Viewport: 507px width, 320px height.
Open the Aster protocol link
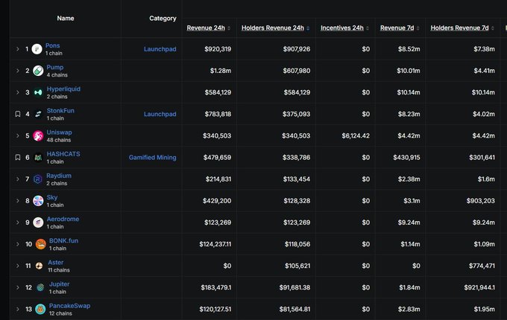[x=56, y=262]
